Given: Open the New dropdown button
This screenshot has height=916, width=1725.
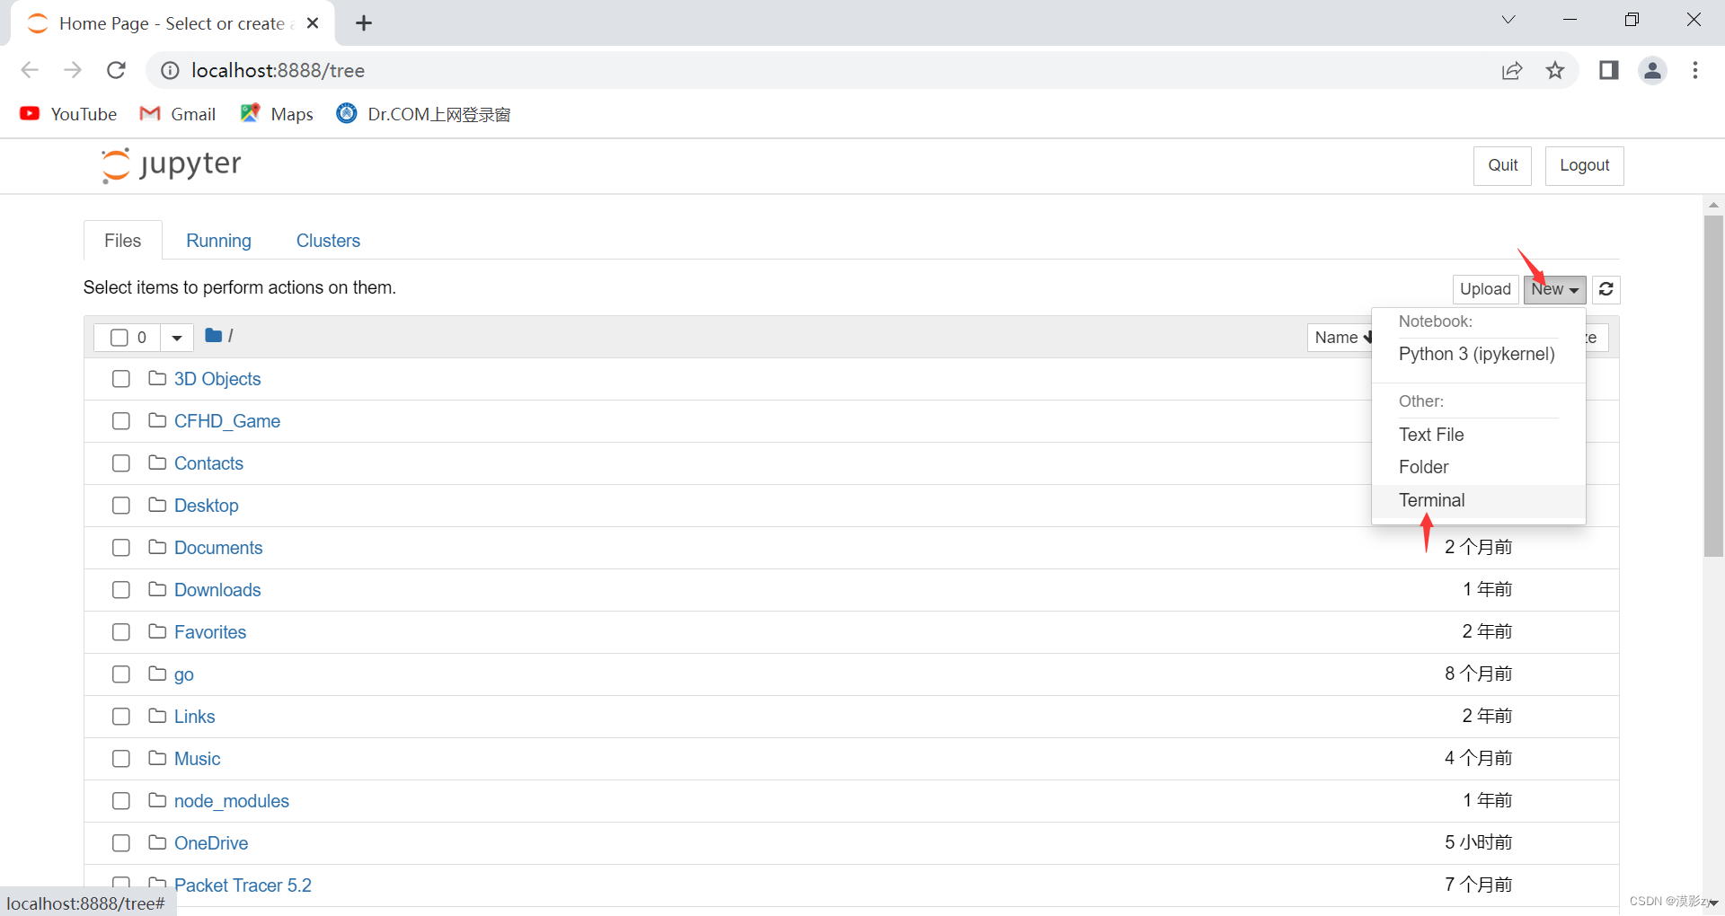Looking at the screenshot, I should [x=1554, y=289].
